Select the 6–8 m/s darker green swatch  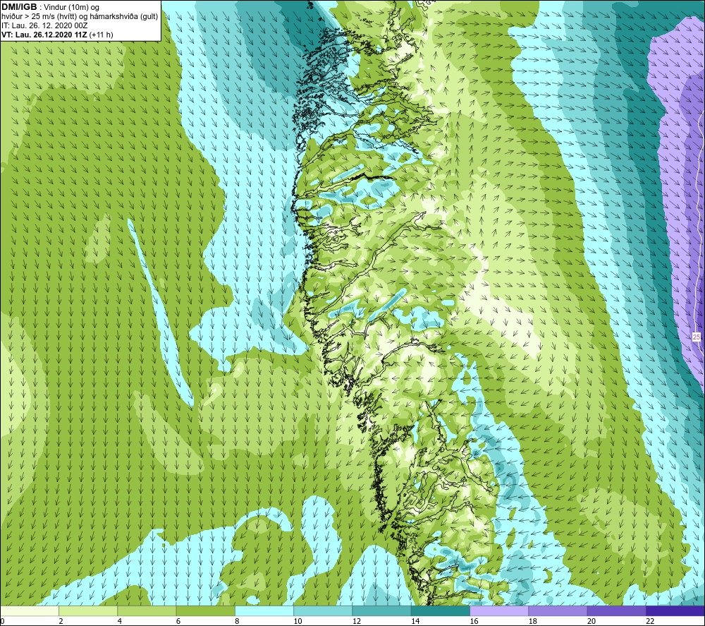(x=205, y=610)
